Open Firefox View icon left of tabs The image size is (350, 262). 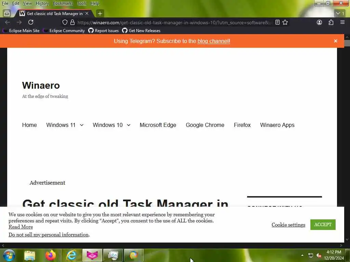(x=7, y=13)
